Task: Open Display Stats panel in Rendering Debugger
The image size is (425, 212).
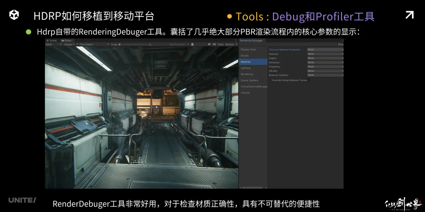Action: [x=253, y=50]
